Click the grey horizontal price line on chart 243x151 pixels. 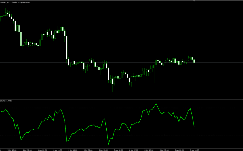pos(122,63)
